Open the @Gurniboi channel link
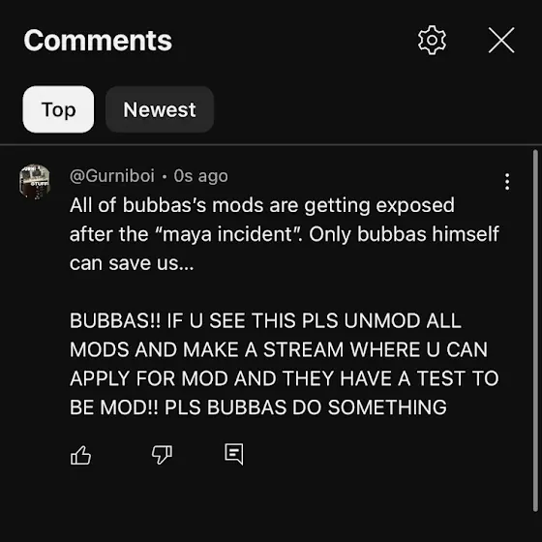Screen dimensions: 542x542 pyautogui.click(x=112, y=176)
